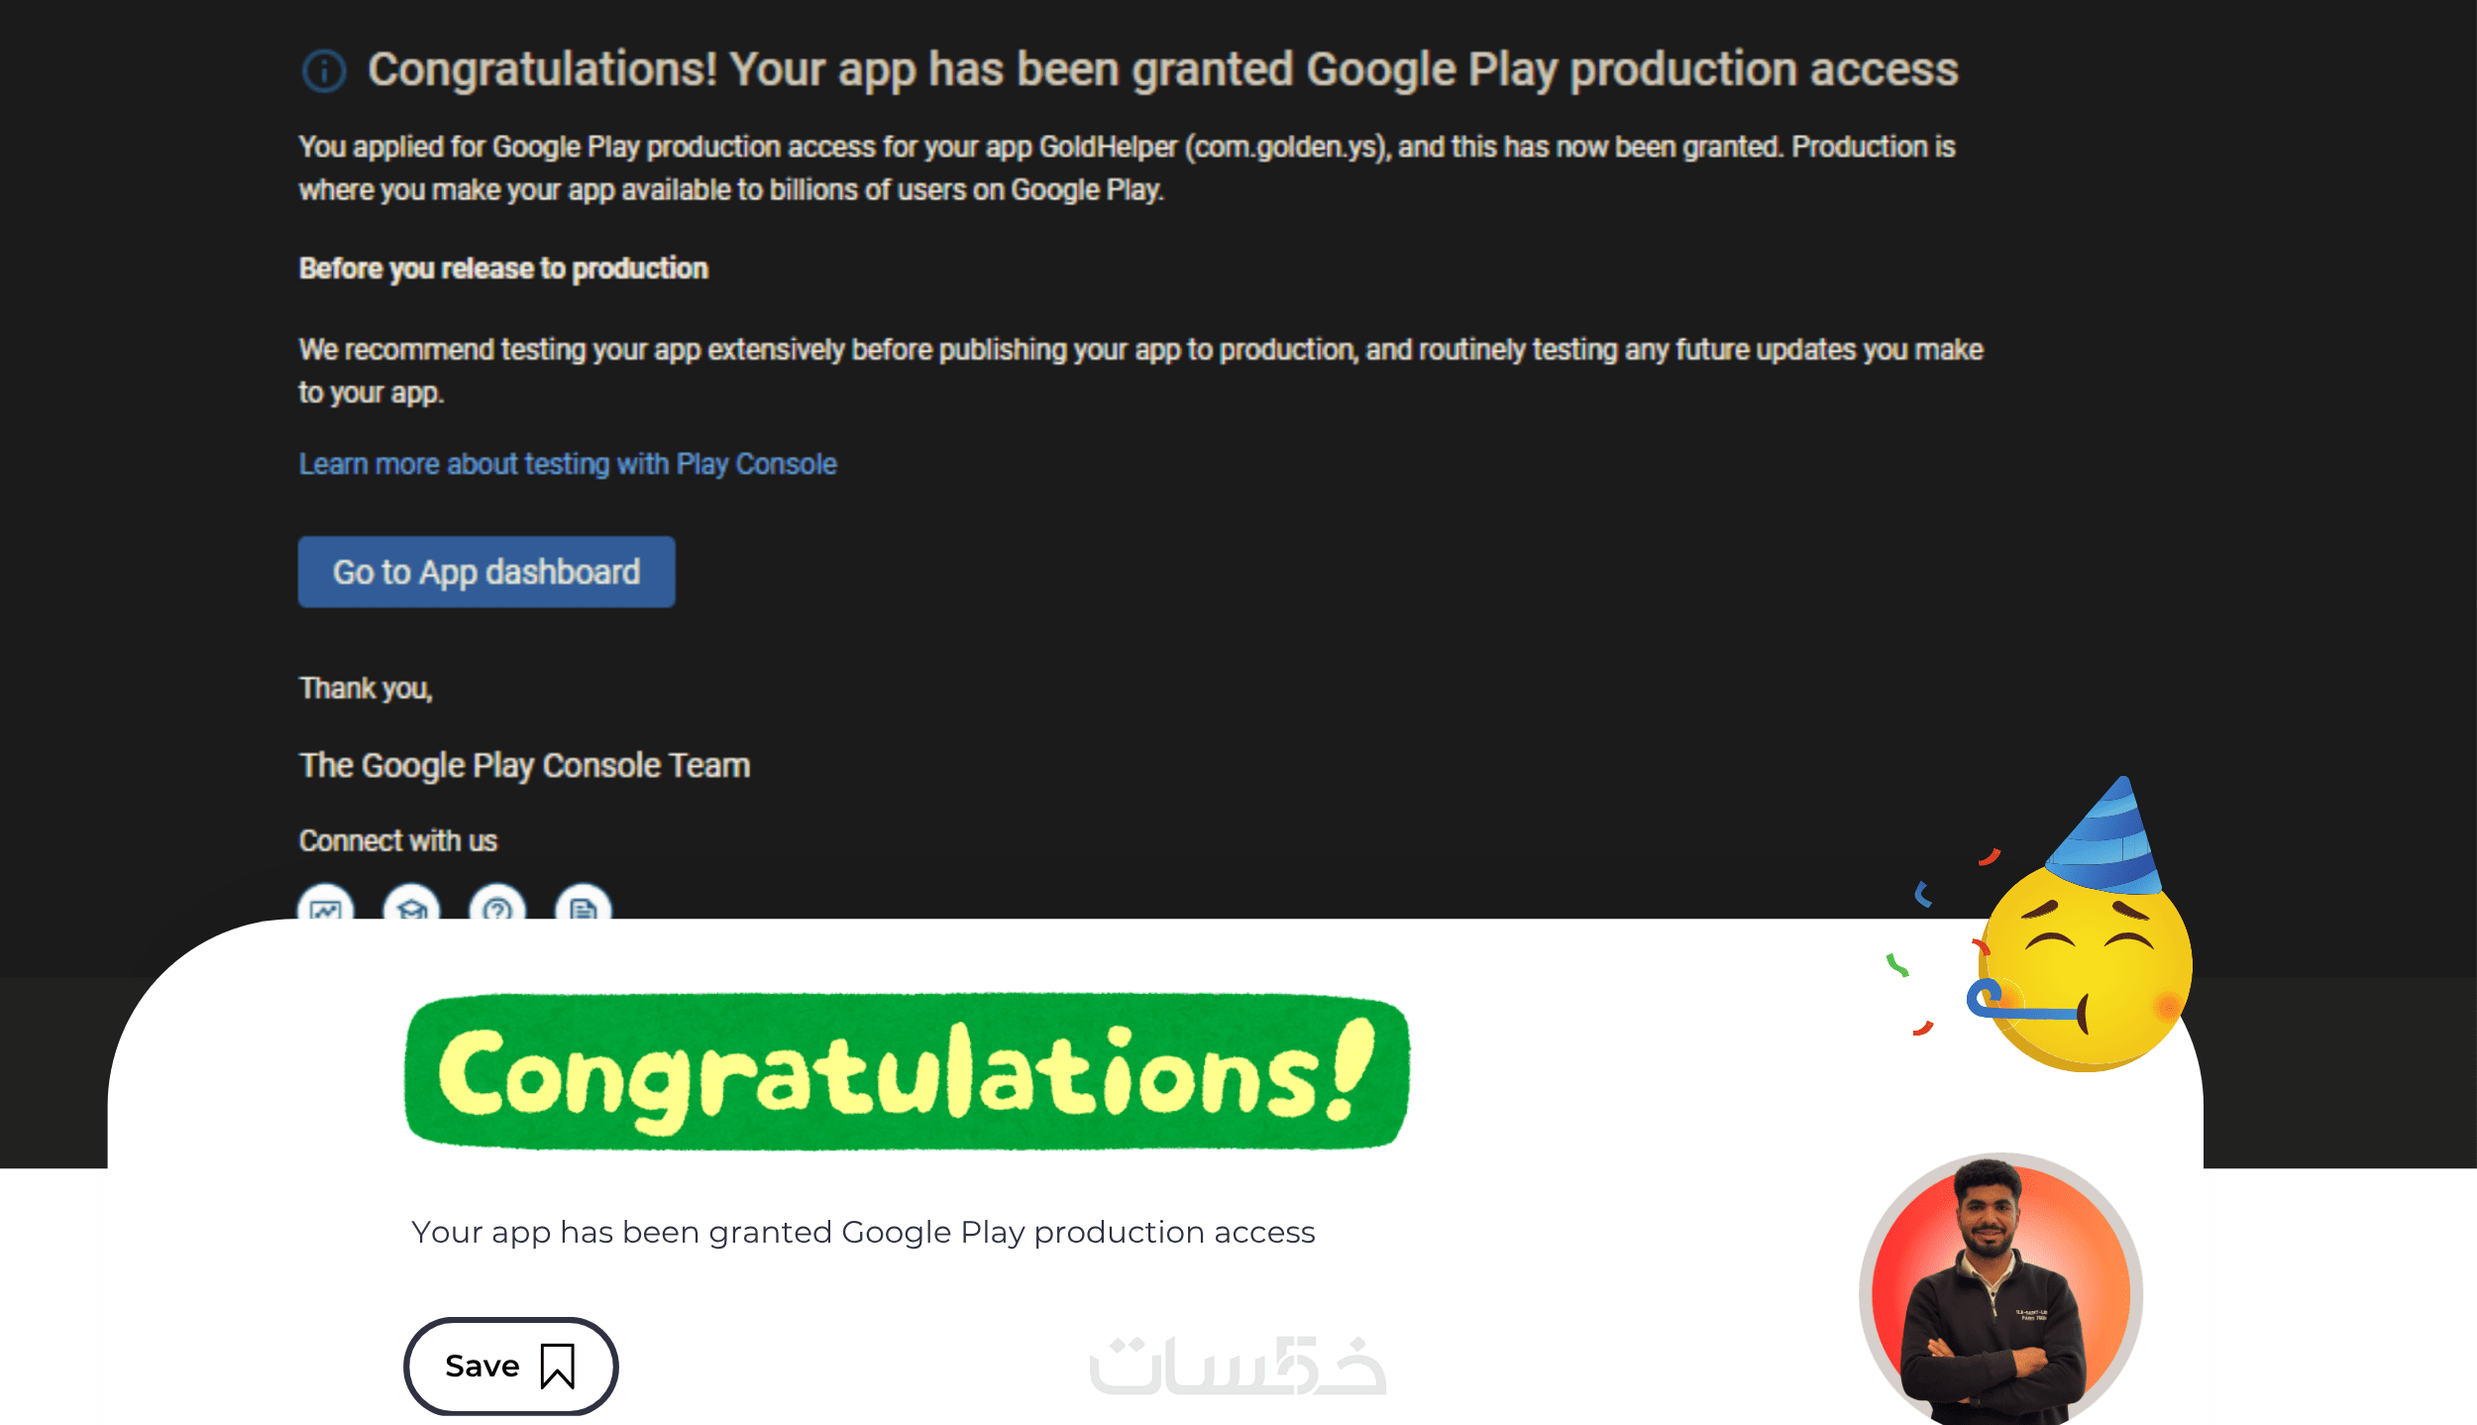Click the Thank you, closing line

[x=366, y=688]
